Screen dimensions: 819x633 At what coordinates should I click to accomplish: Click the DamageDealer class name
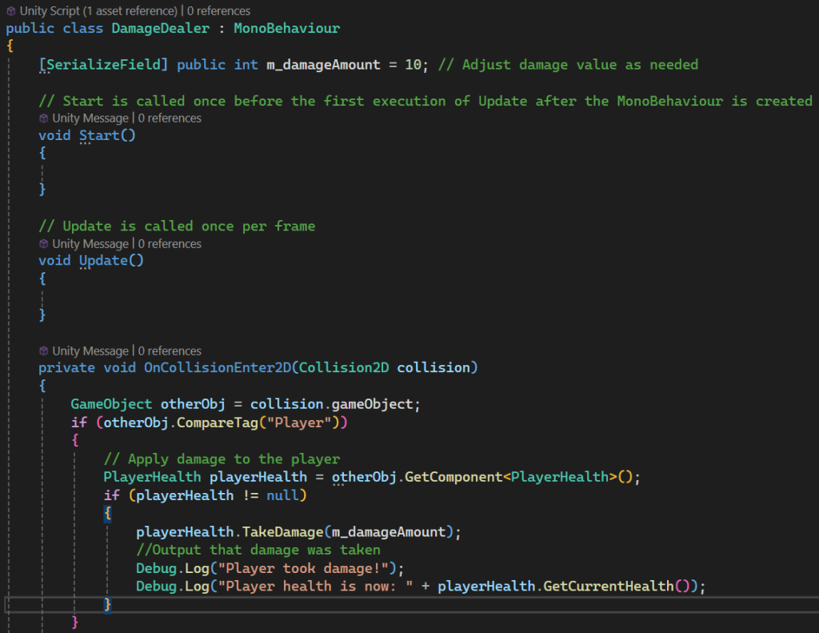[x=160, y=28]
